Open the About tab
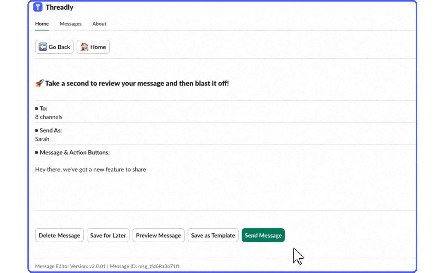This screenshot has height=273, width=439. [x=99, y=24]
